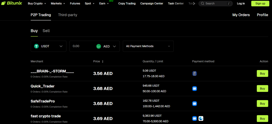Click the Payment method column header
This screenshot has height=124, width=272.
coord(203,61)
